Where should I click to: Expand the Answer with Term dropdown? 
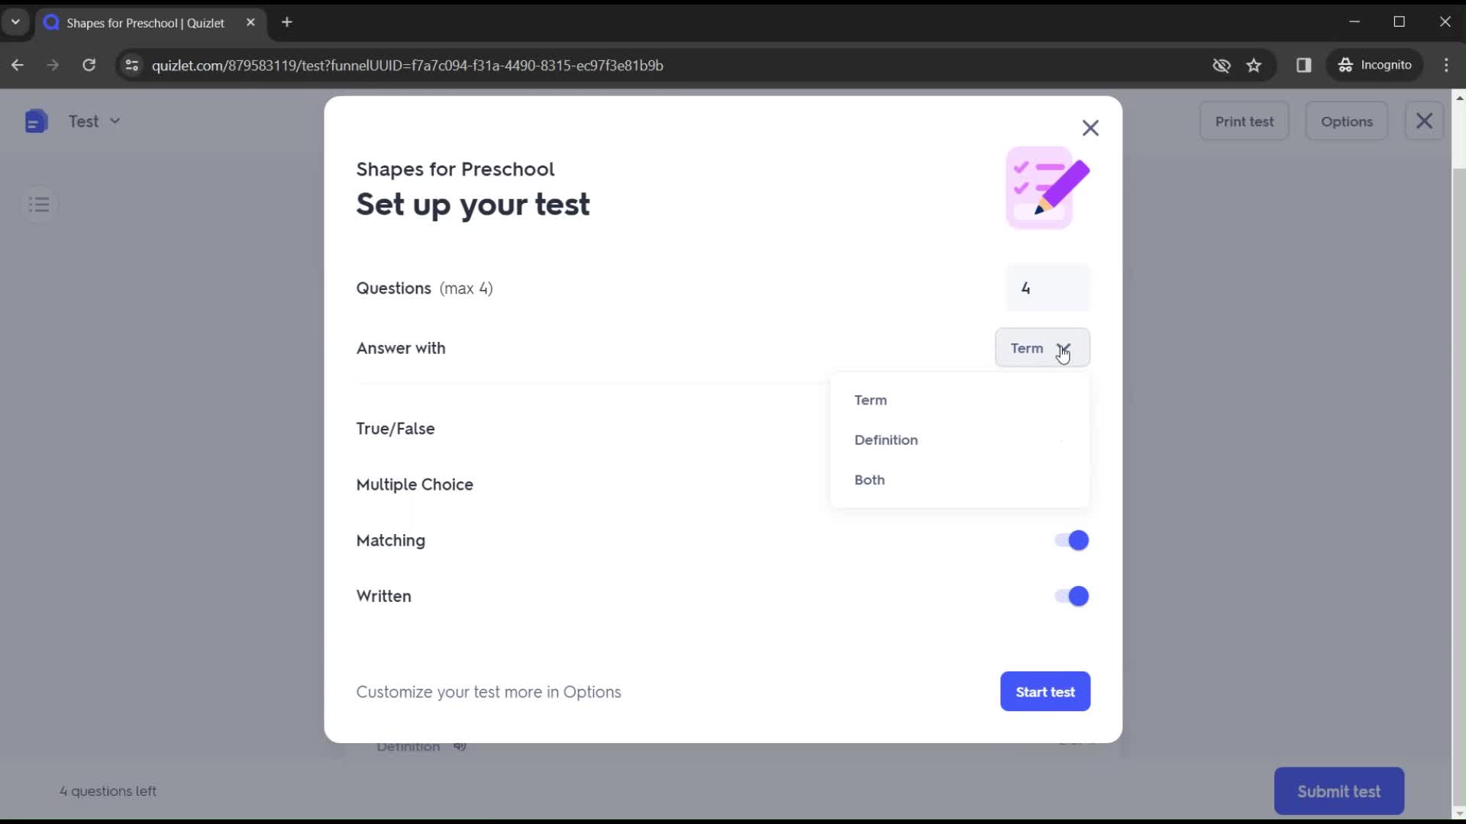pyautogui.click(x=1044, y=348)
